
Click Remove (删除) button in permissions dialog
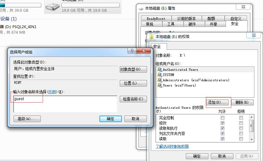click(242, 102)
